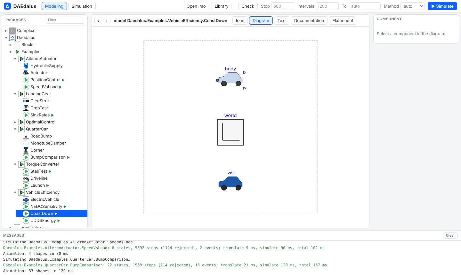Image resolution: width=461 pixels, height=275 pixels.
Task: Open the Icon view tab
Action: [240, 20]
